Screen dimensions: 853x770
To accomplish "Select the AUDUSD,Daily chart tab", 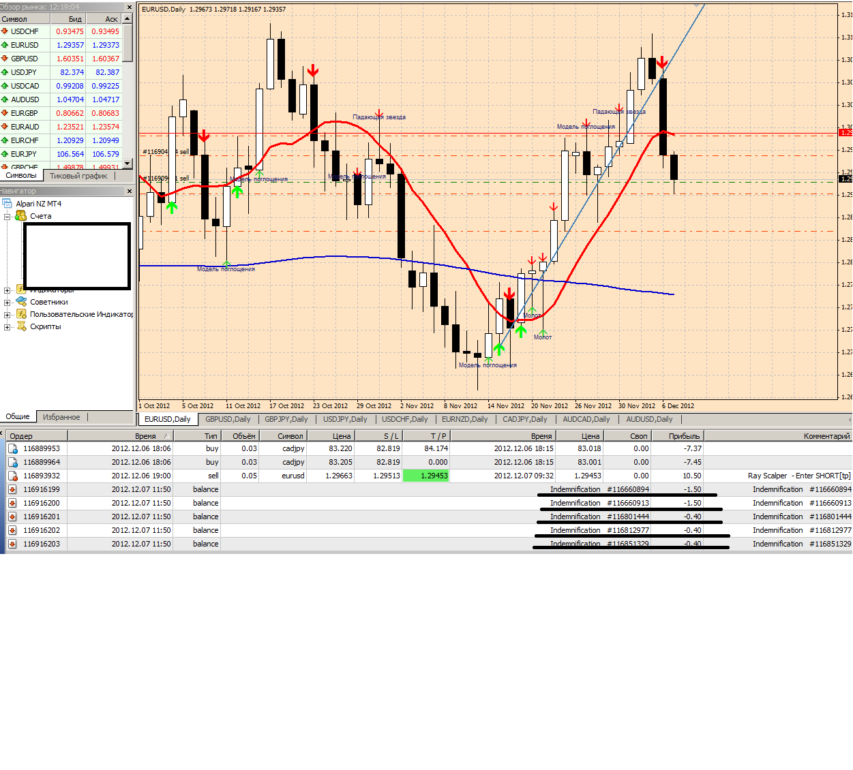I will [649, 419].
